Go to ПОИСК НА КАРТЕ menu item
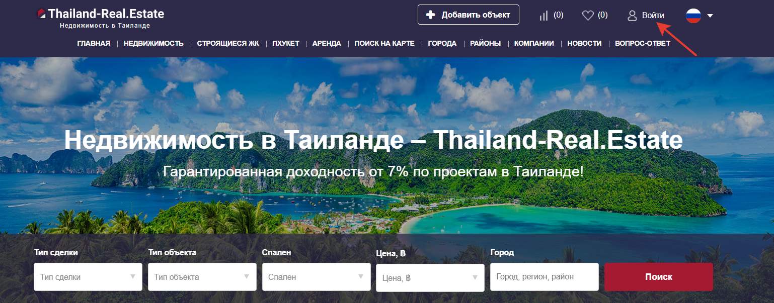This screenshot has height=303, width=774. pos(384,43)
